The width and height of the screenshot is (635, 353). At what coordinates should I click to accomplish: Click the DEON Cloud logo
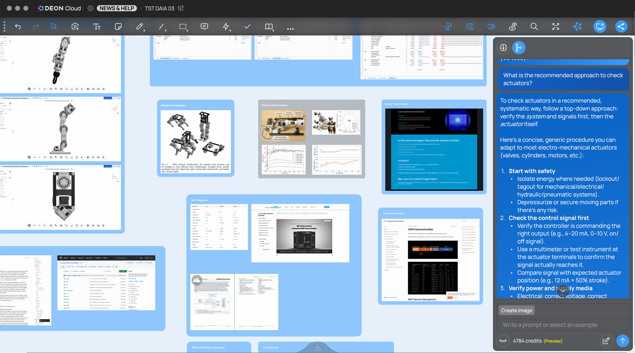(60, 8)
